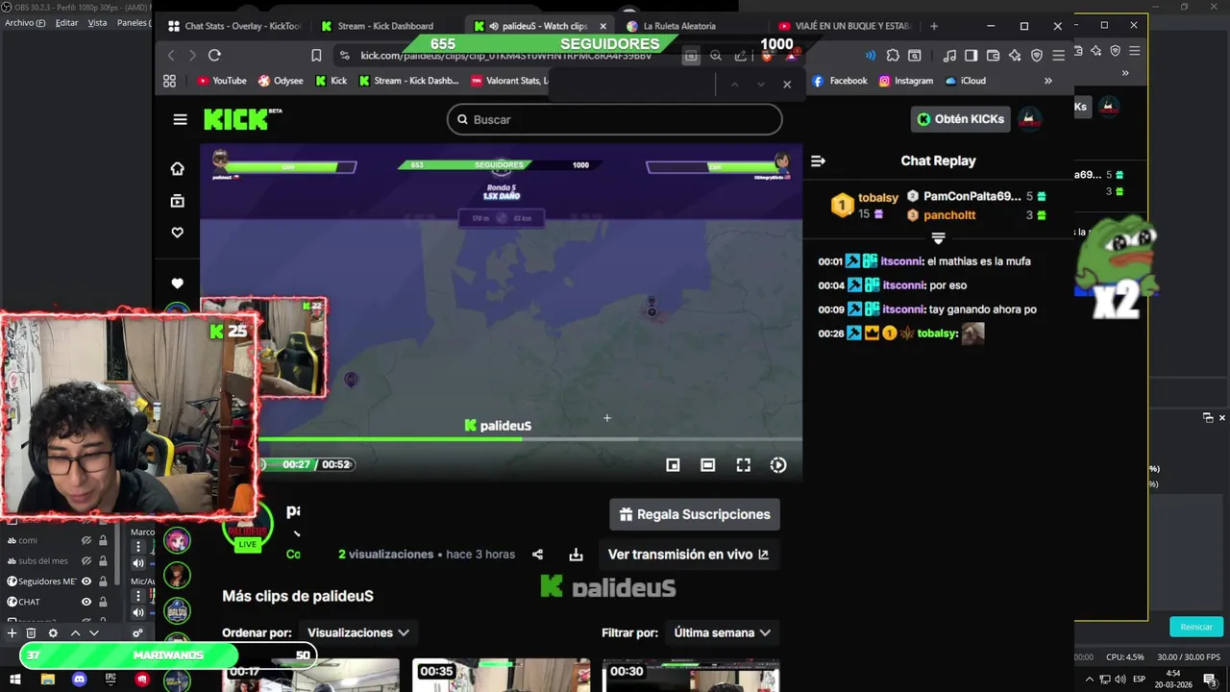Open the Kick hamburger sidebar menu

180,119
